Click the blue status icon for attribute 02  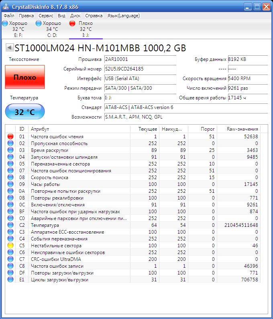click(10, 143)
